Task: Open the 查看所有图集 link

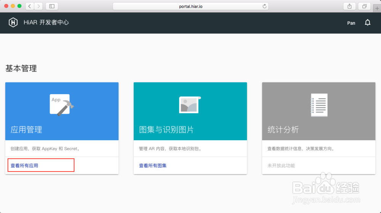Action: click(153, 166)
